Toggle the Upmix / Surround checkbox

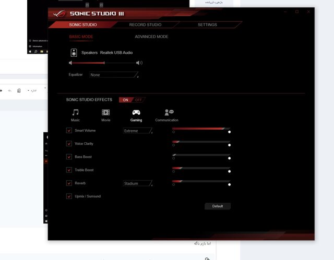coord(69,196)
